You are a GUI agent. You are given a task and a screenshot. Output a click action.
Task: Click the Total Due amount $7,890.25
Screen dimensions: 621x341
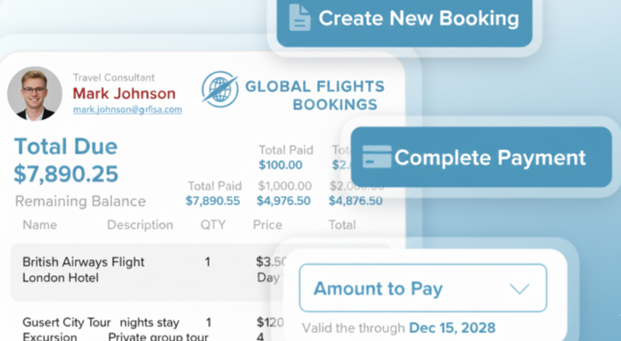(x=66, y=174)
